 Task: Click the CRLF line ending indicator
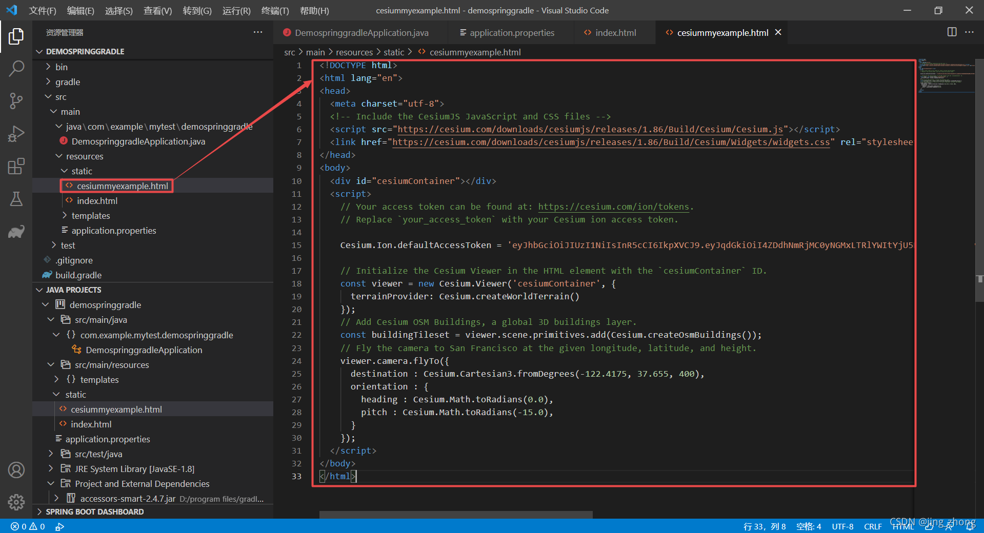click(x=873, y=526)
